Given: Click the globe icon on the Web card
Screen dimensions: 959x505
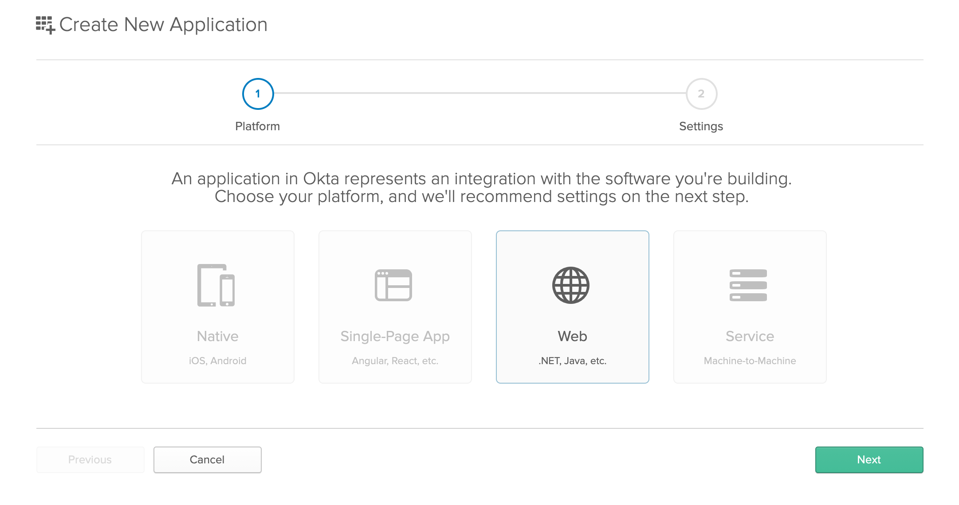Looking at the screenshot, I should 572,285.
